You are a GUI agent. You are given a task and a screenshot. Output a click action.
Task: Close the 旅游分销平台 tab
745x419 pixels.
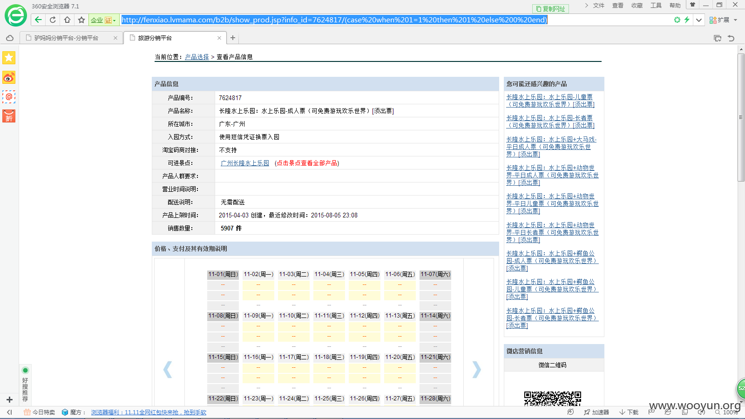(x=219, y=38)
